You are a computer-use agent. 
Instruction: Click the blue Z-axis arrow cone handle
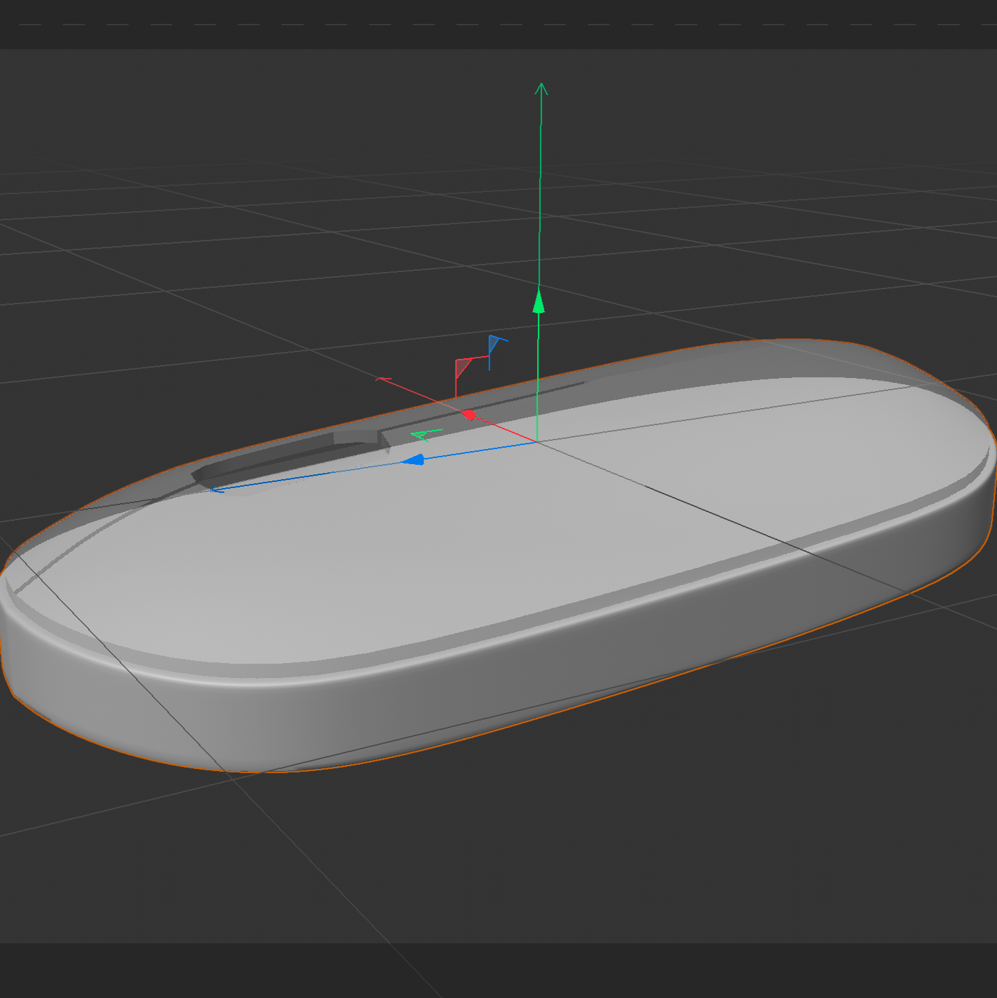pyautogui.click(x=413, y=460)
